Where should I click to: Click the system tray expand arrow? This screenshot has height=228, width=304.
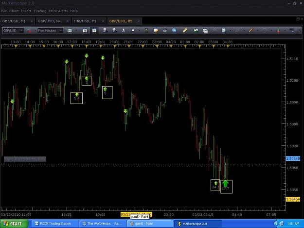(x=276, y=224)
